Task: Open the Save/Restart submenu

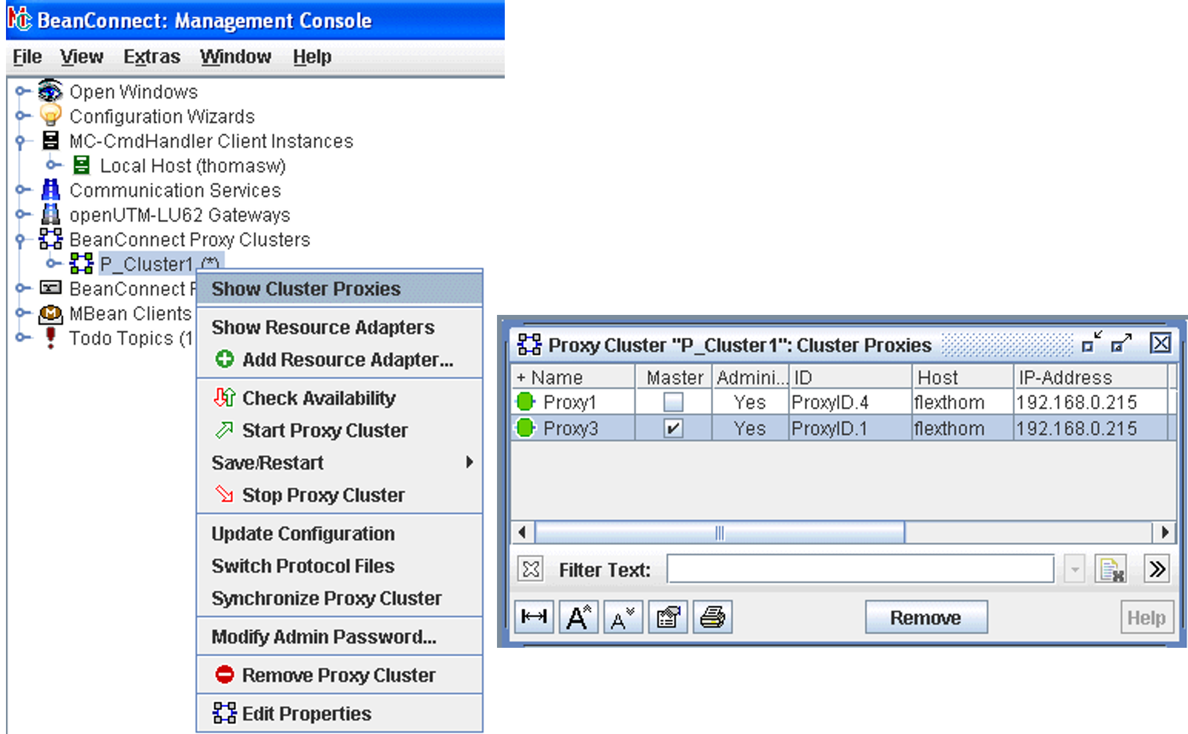Action: pos(340,462)
